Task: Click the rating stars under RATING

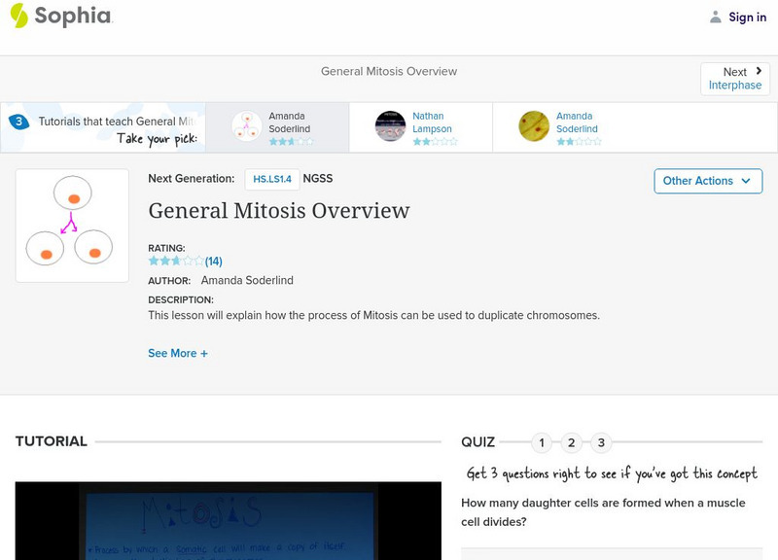Action: click(x=176, y=261)
